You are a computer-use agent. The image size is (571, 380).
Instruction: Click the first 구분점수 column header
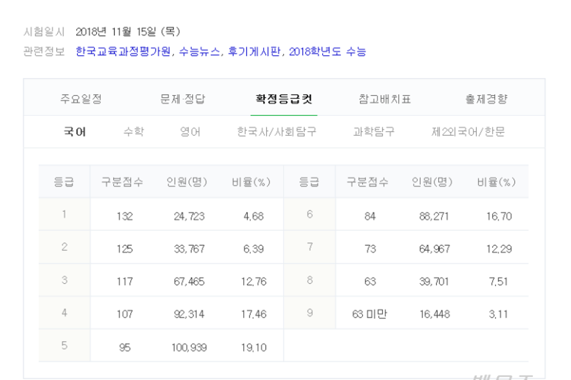122,182
